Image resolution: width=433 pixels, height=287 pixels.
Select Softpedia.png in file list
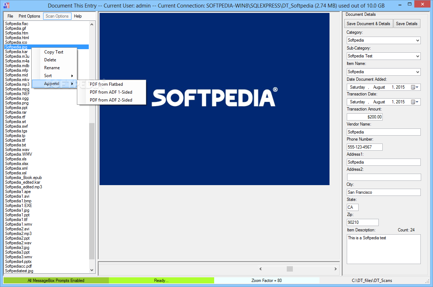click(17, 103)
